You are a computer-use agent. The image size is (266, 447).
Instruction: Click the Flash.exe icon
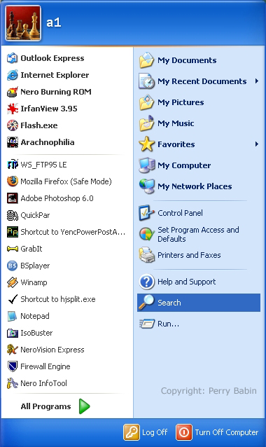point(12,125)
